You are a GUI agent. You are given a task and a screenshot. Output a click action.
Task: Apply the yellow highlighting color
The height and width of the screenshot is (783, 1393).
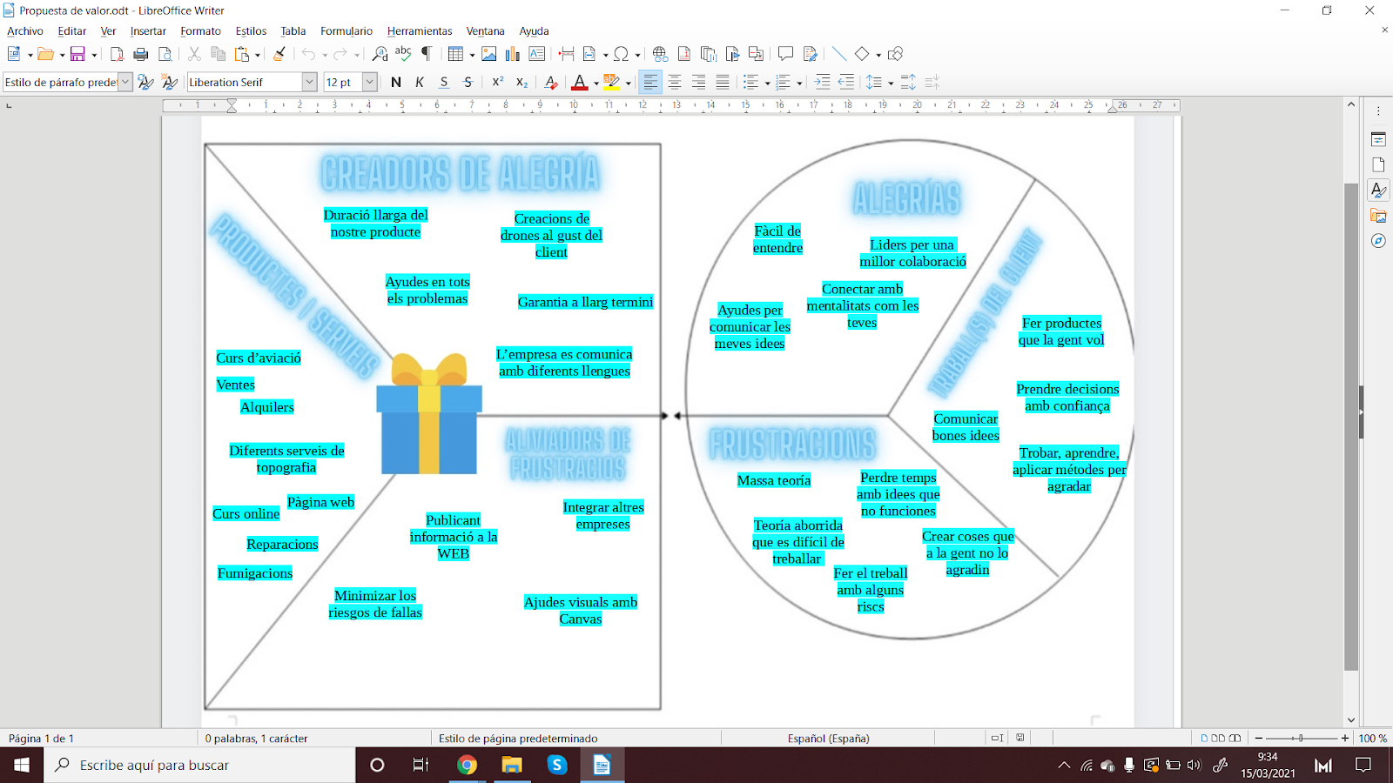coord(612,82)
